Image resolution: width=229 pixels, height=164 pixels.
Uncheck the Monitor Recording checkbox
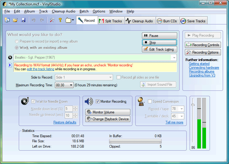[98, 101]
